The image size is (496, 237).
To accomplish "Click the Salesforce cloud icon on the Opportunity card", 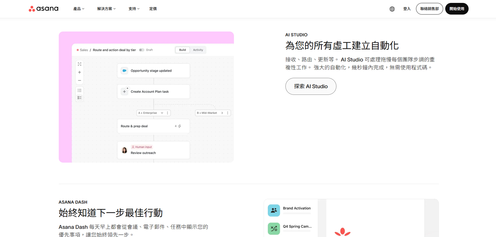I will pos(125,71).
